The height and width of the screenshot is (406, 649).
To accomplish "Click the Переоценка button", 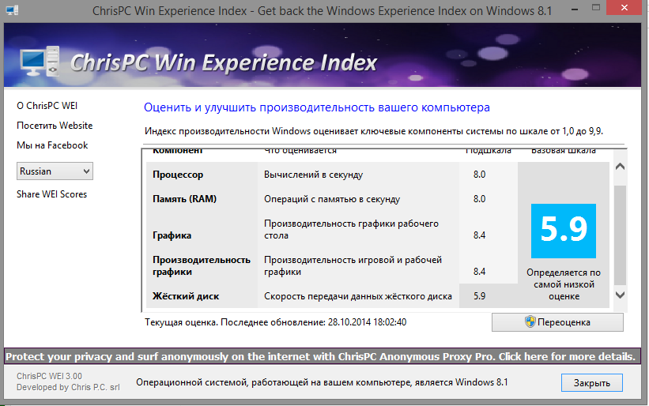I will pyautogui.click(x=557, y=322).
